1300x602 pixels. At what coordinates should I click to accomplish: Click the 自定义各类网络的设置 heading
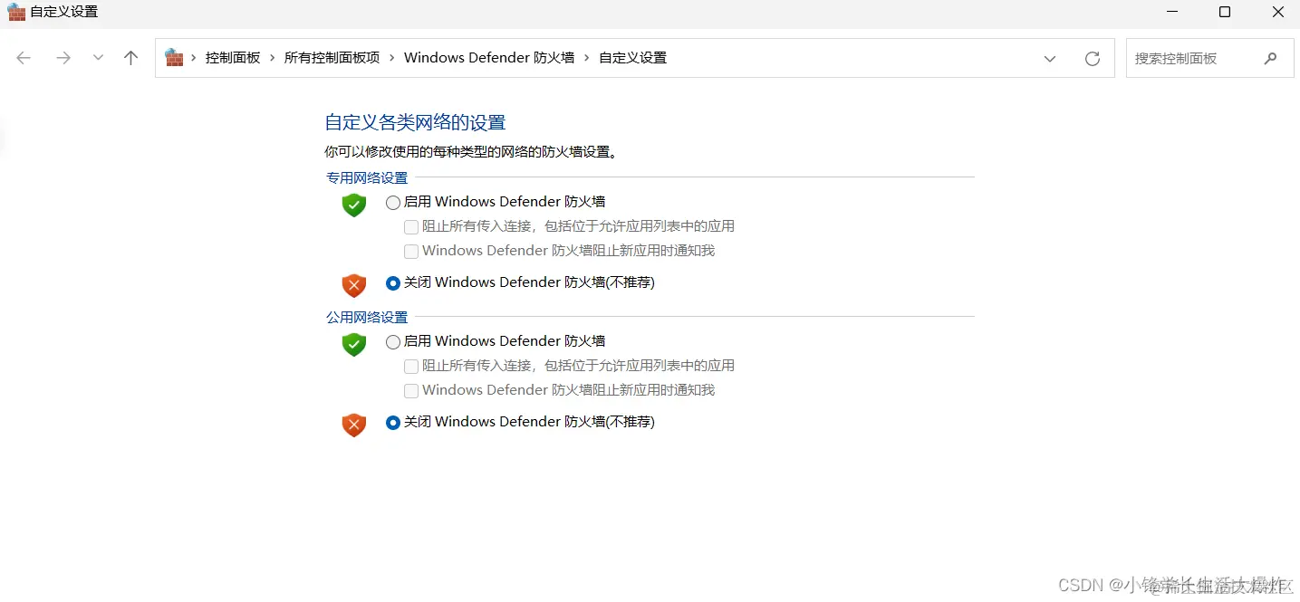(415, 122)
